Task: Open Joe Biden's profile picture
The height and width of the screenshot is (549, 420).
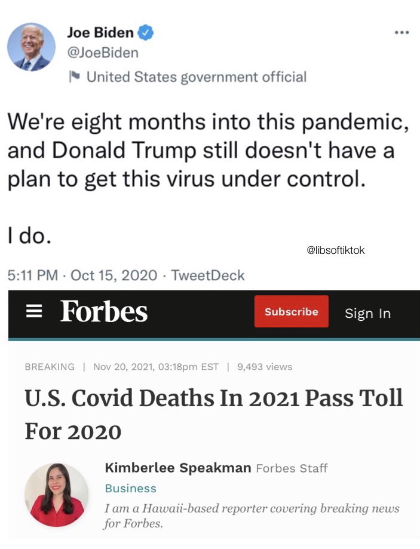Action: coord(32,47)
